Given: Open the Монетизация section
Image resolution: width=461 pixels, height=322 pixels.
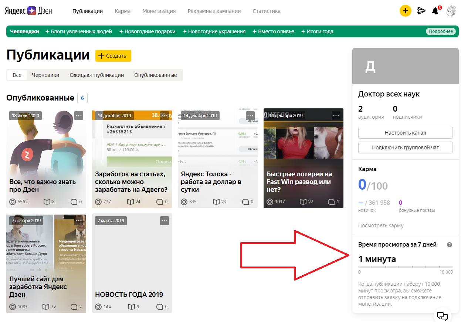Looking at the screenshot, I should click(x=159, y=11).
